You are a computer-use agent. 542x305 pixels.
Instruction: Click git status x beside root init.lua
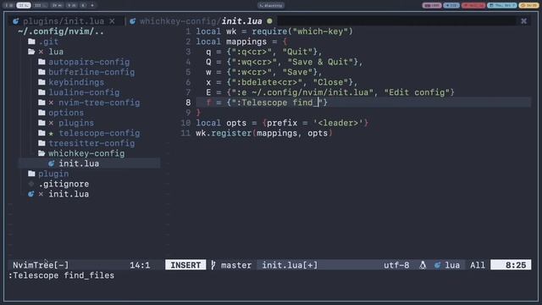[x=41, y=194]
